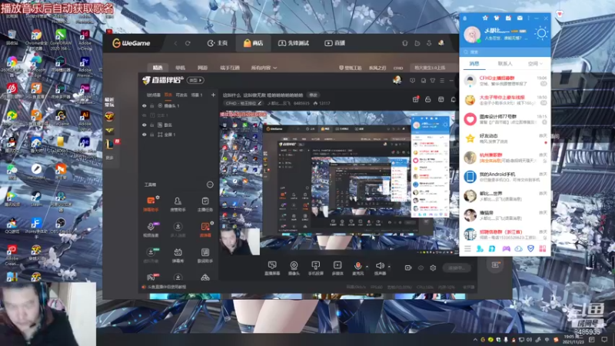Toggle lock on 摄像头 1 source
Screen dimensions: 615x346
click(x=151, y=106)
